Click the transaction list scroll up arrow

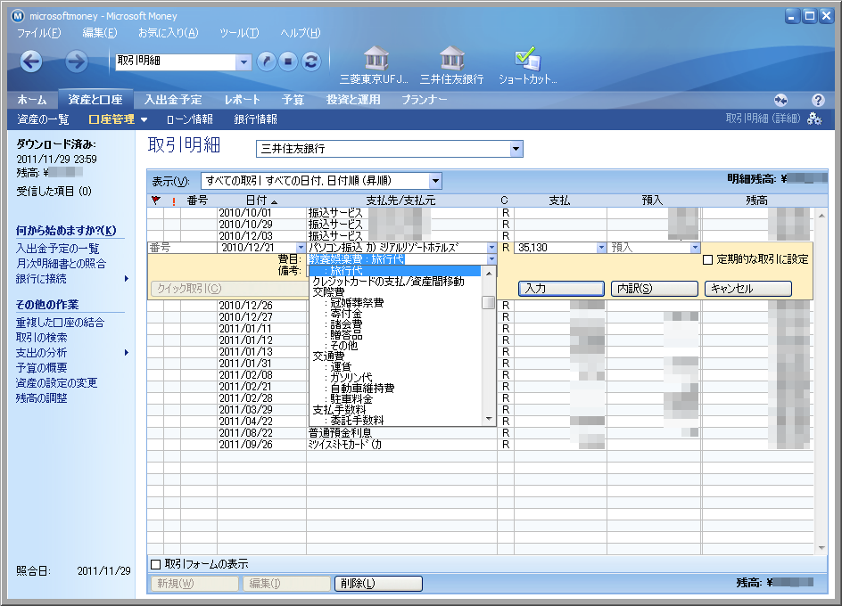(x=821, y=216)
